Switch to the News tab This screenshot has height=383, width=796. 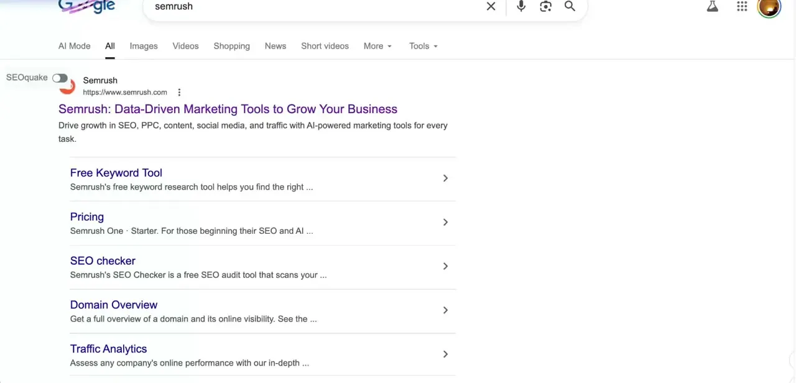275,46
